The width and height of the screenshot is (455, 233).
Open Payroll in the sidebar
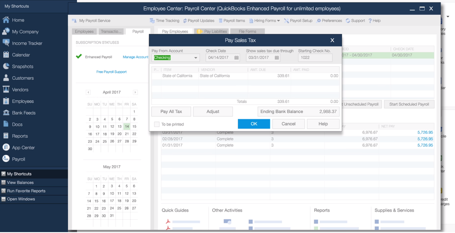[14, 159]
